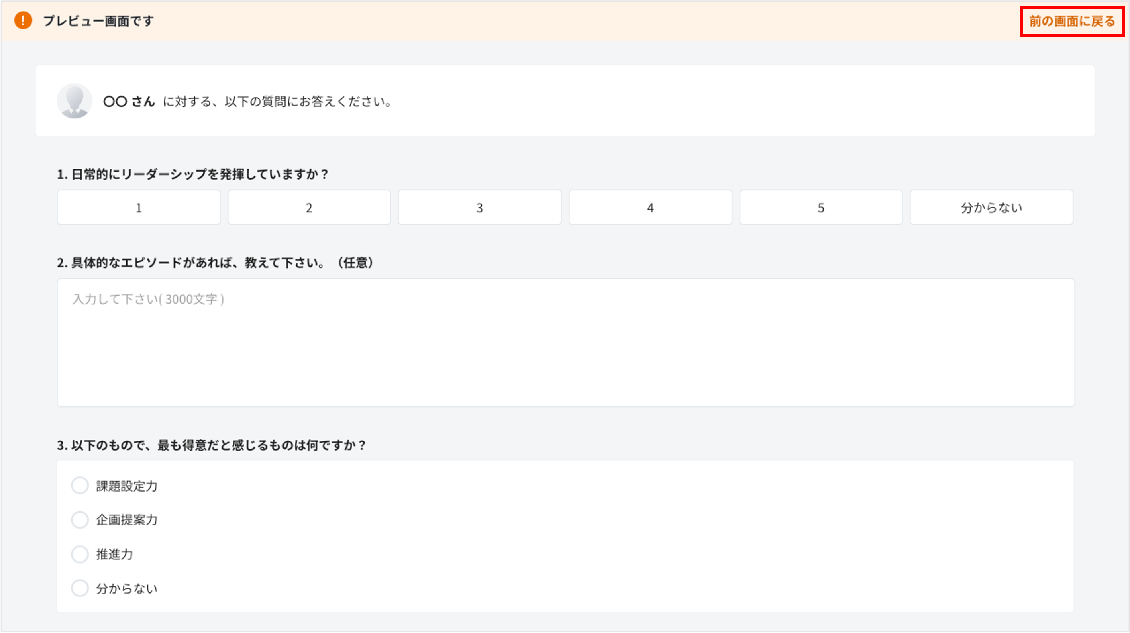Click the 〇〇 さん name text
This screenshot has width=1130, height=633.
pos(129,101)
